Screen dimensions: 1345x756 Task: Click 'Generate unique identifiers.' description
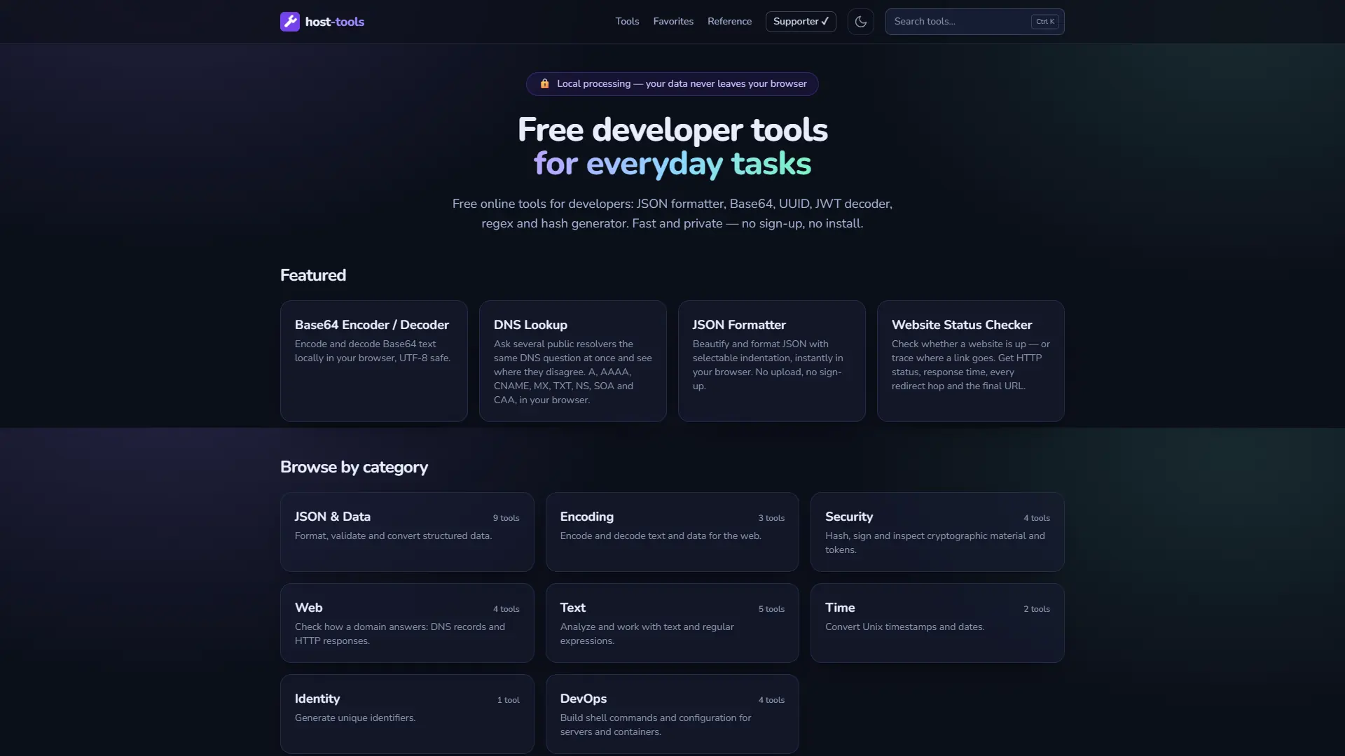(x=355, y=717)
